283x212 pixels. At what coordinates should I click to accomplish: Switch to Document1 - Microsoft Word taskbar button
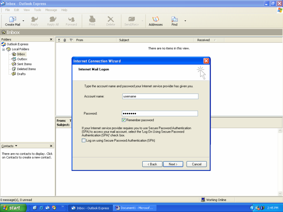[134, 208]
